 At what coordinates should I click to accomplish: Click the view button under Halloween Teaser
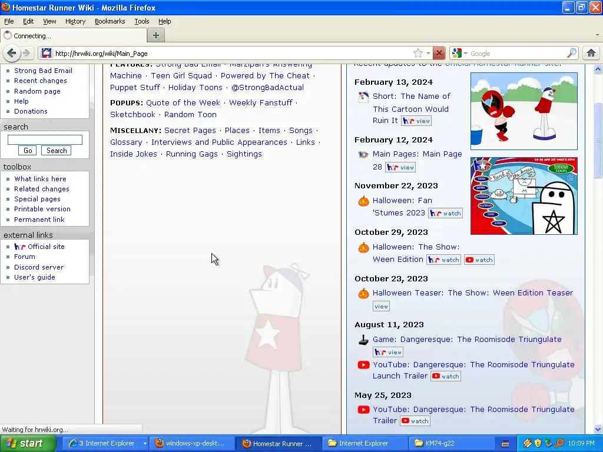coord(381,306)
